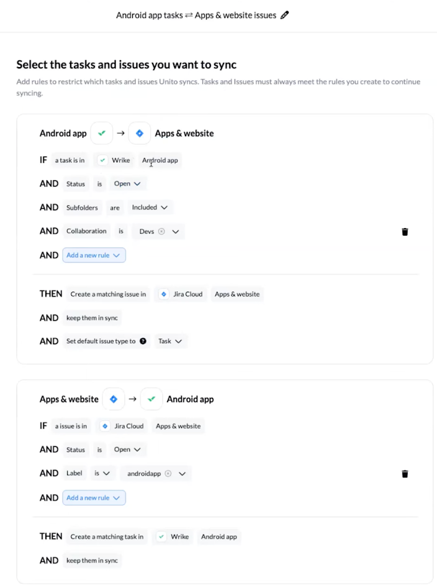Open the Label 'is' operator dropdown

pos(102,473)
